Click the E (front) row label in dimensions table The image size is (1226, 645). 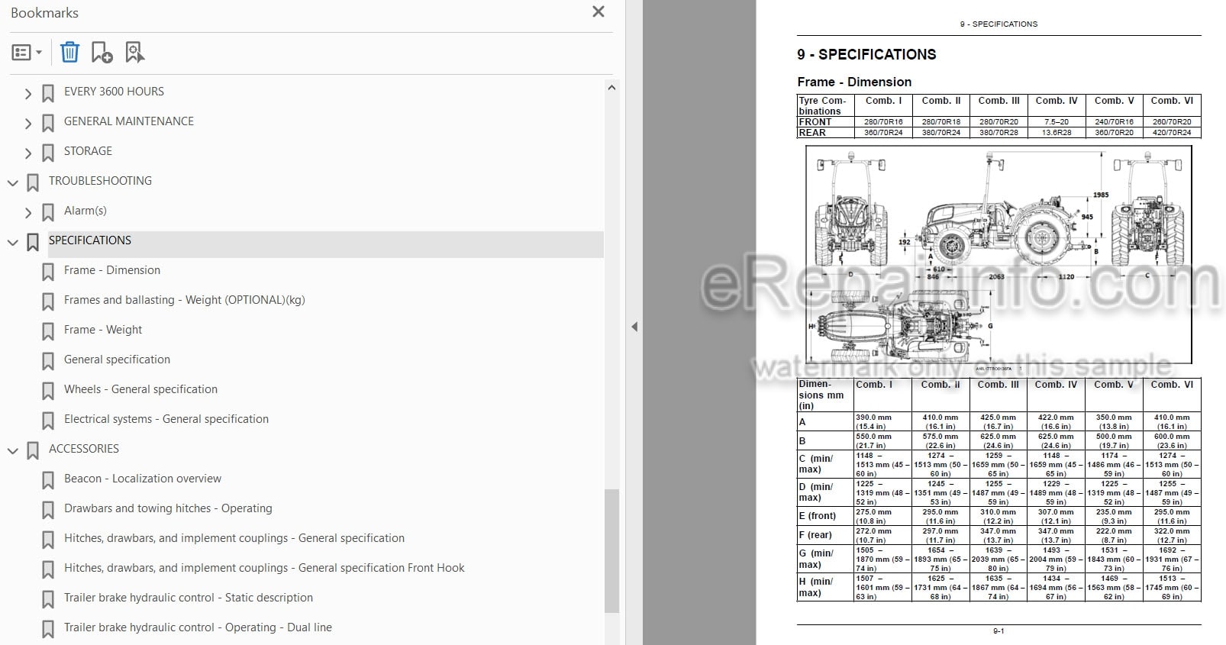point(818,516)
